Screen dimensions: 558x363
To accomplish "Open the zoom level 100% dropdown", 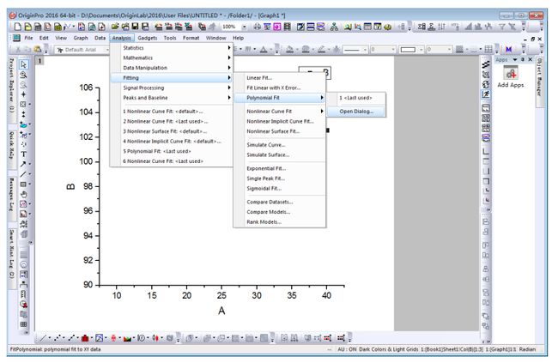I will (x=244, y=27).
